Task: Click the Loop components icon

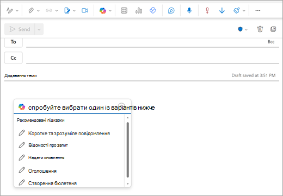Action: pyautogui.click(x=171, y=10)
